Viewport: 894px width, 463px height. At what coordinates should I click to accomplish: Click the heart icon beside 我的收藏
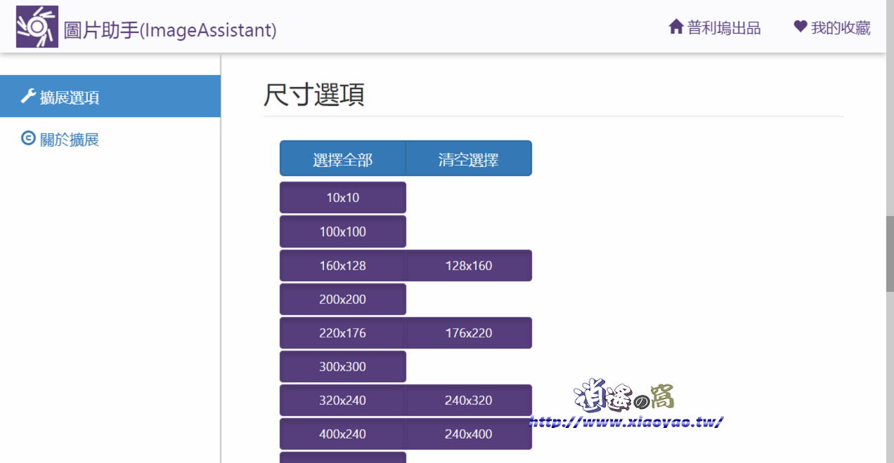coord(800,25)
